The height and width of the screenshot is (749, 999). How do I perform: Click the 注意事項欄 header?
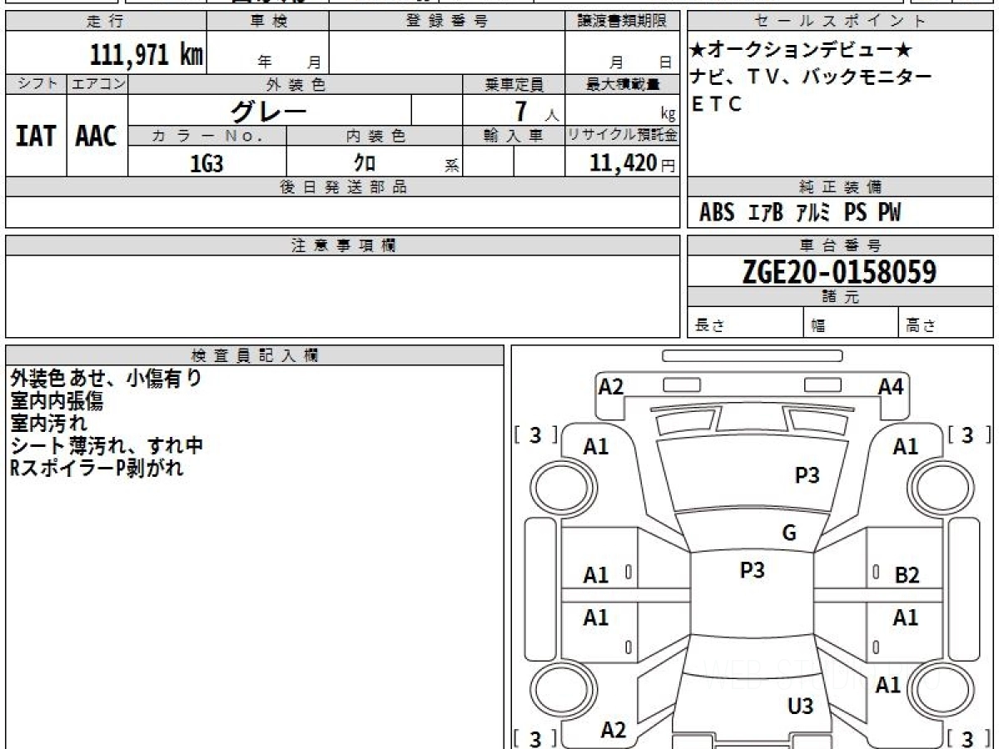pyautogui.click(x=343, y=246)
